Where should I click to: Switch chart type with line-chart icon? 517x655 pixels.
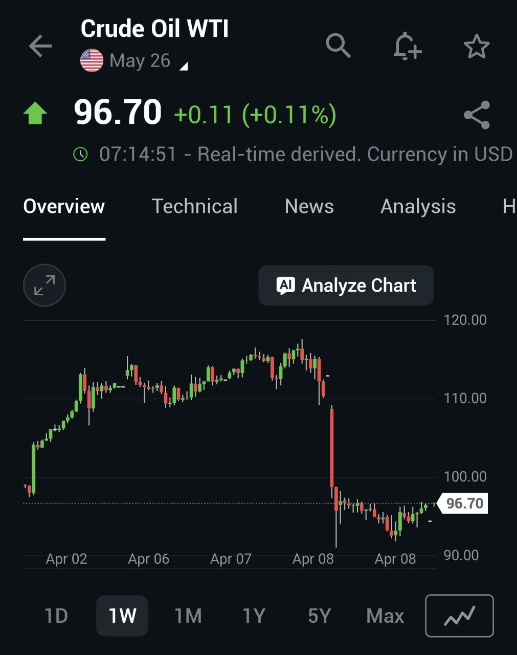click(x=459, y=616)
